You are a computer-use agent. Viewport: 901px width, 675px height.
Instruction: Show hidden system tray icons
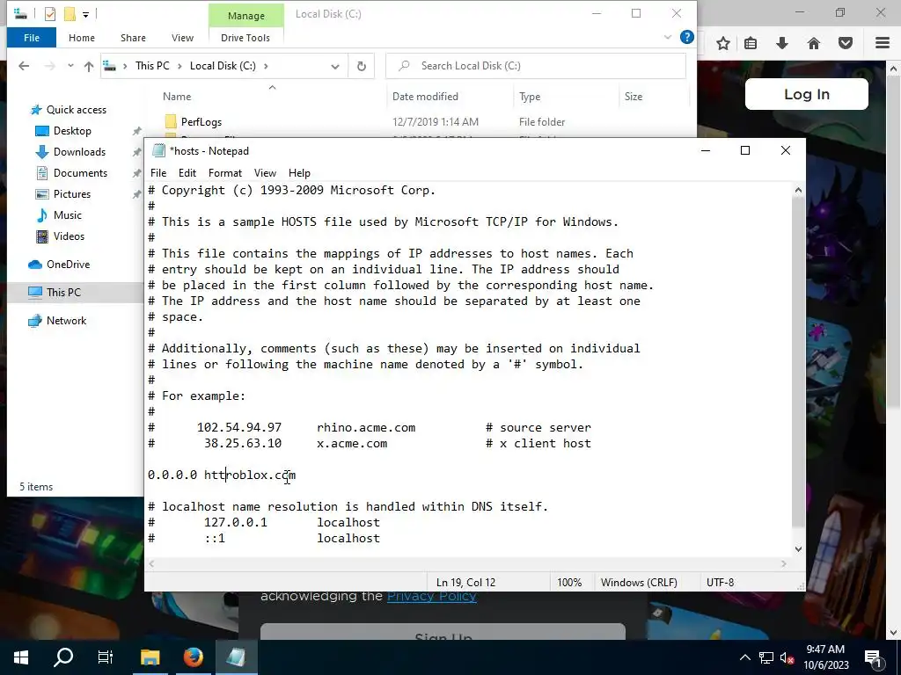click(744, 657)
